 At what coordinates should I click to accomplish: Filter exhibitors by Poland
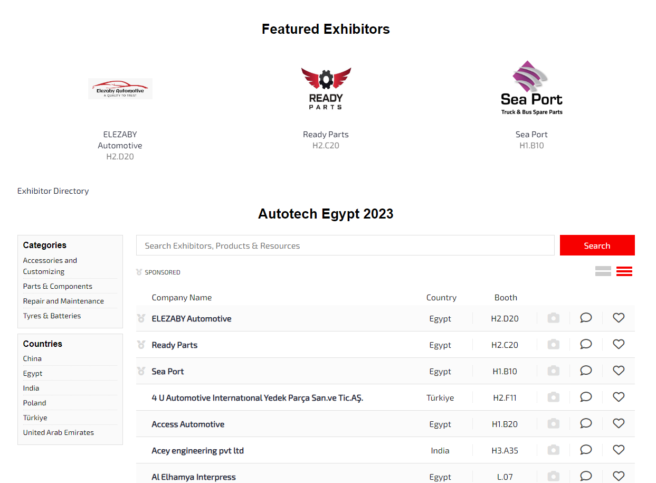pos(34,403)
